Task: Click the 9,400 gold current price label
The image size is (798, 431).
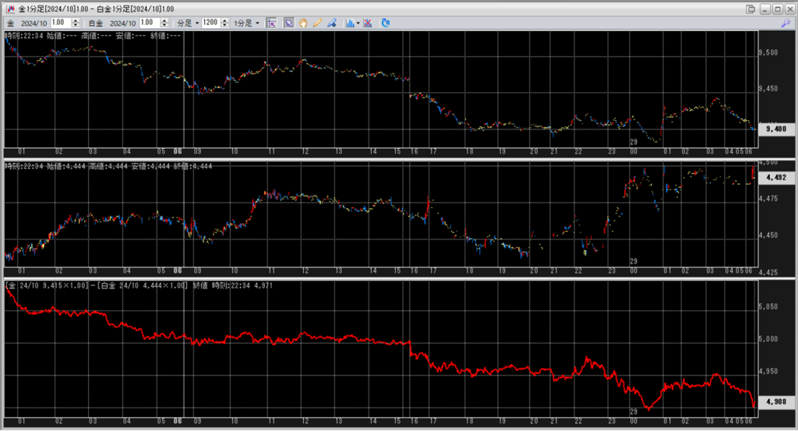Action: click(775, 129)
